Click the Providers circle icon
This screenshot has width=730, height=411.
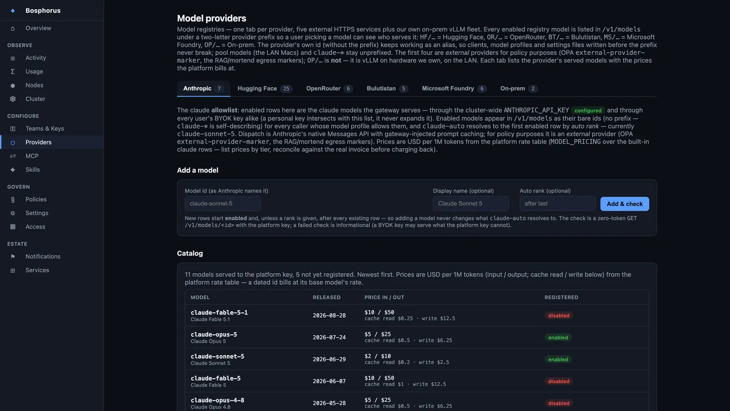[13, 142]
